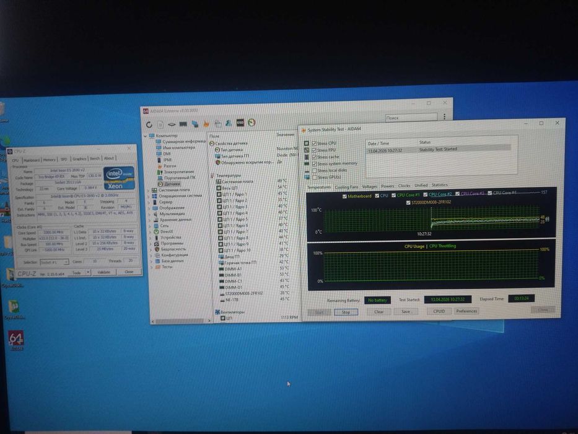
Task: Switch to CPU-Z SPD tab
Action: coord(64,159)
